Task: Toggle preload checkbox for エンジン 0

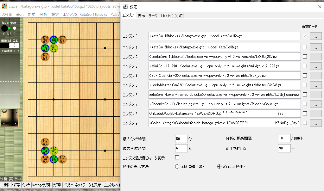Action: tap(305, 36)
